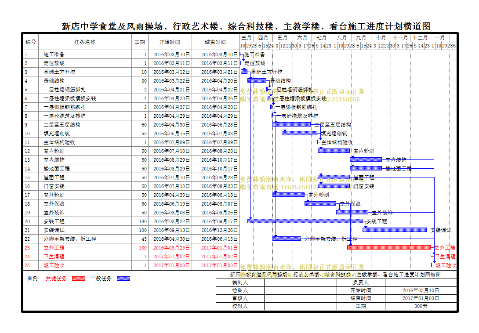Viewport: 479px width, 333px height.
Task: Click the 负责人 value field
Action: tap(421, 282)
